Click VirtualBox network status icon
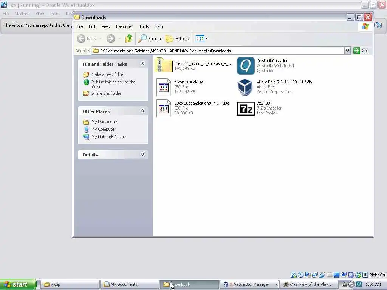 [x=315, y=275]
